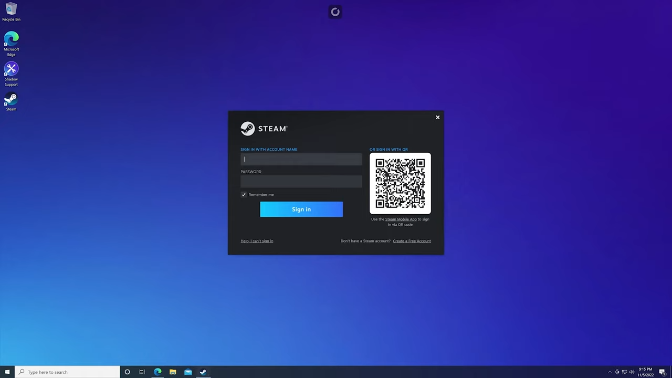
Task: Select the Steam desktop shortcut
Action: tap(11, 102)
